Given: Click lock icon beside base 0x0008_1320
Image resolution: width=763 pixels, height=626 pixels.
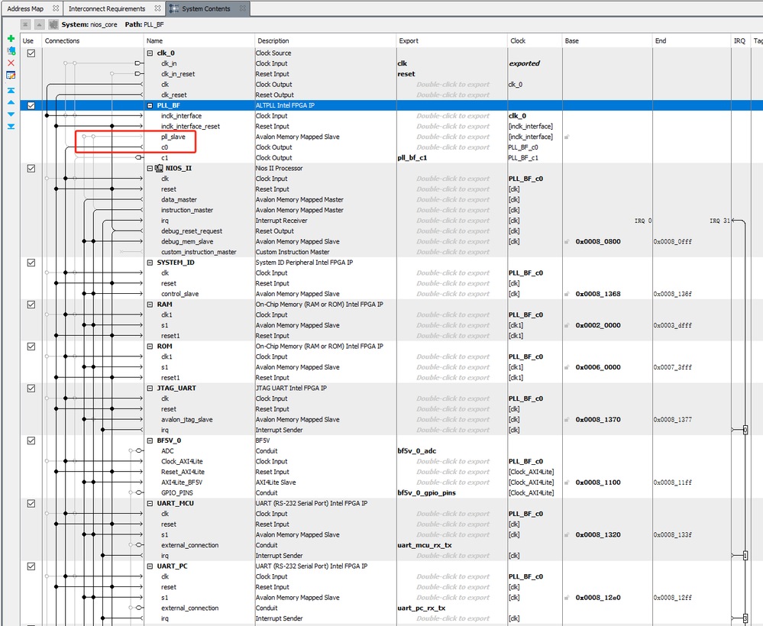Looking at the screenshot, I should (x=567, y=534).
